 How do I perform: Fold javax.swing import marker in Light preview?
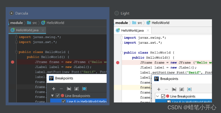pos(121,38)
